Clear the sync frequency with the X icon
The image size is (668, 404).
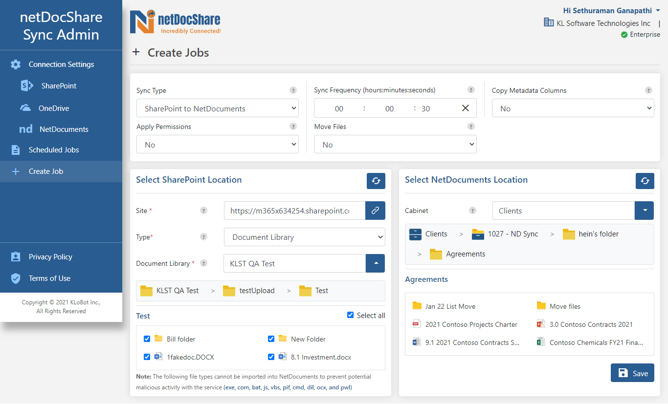[466, 108]
